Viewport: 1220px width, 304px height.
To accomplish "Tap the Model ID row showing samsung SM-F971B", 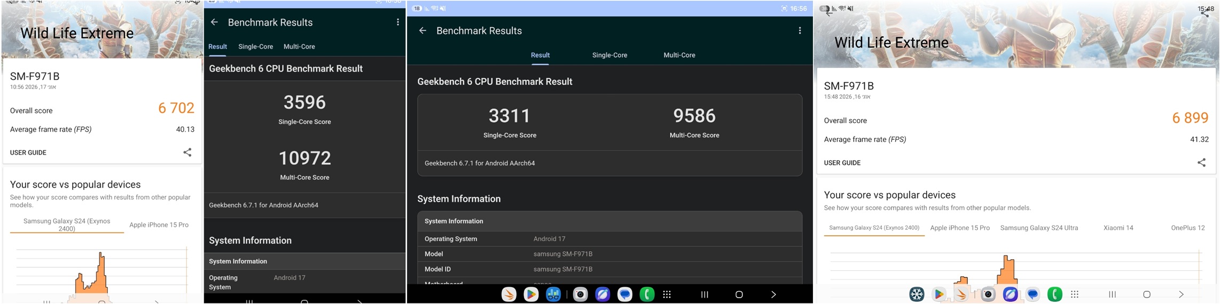I will [609, 269].
